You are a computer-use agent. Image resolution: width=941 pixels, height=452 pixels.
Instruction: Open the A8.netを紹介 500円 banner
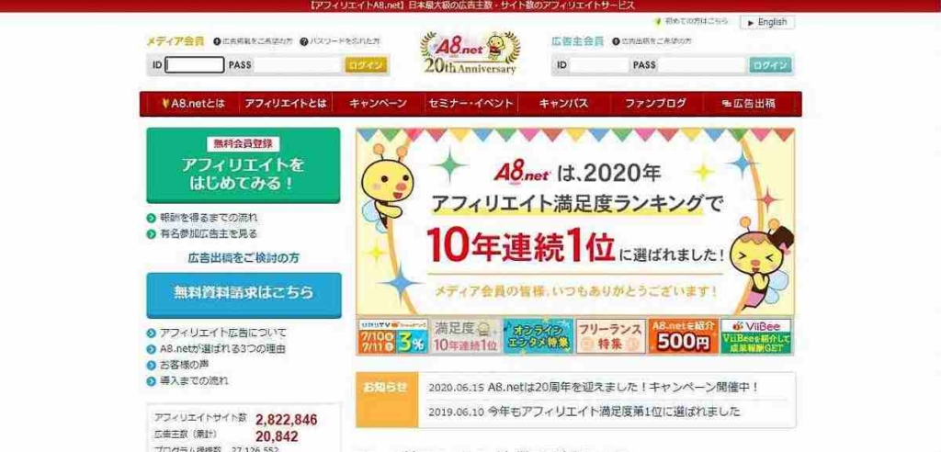pos(684,336)
